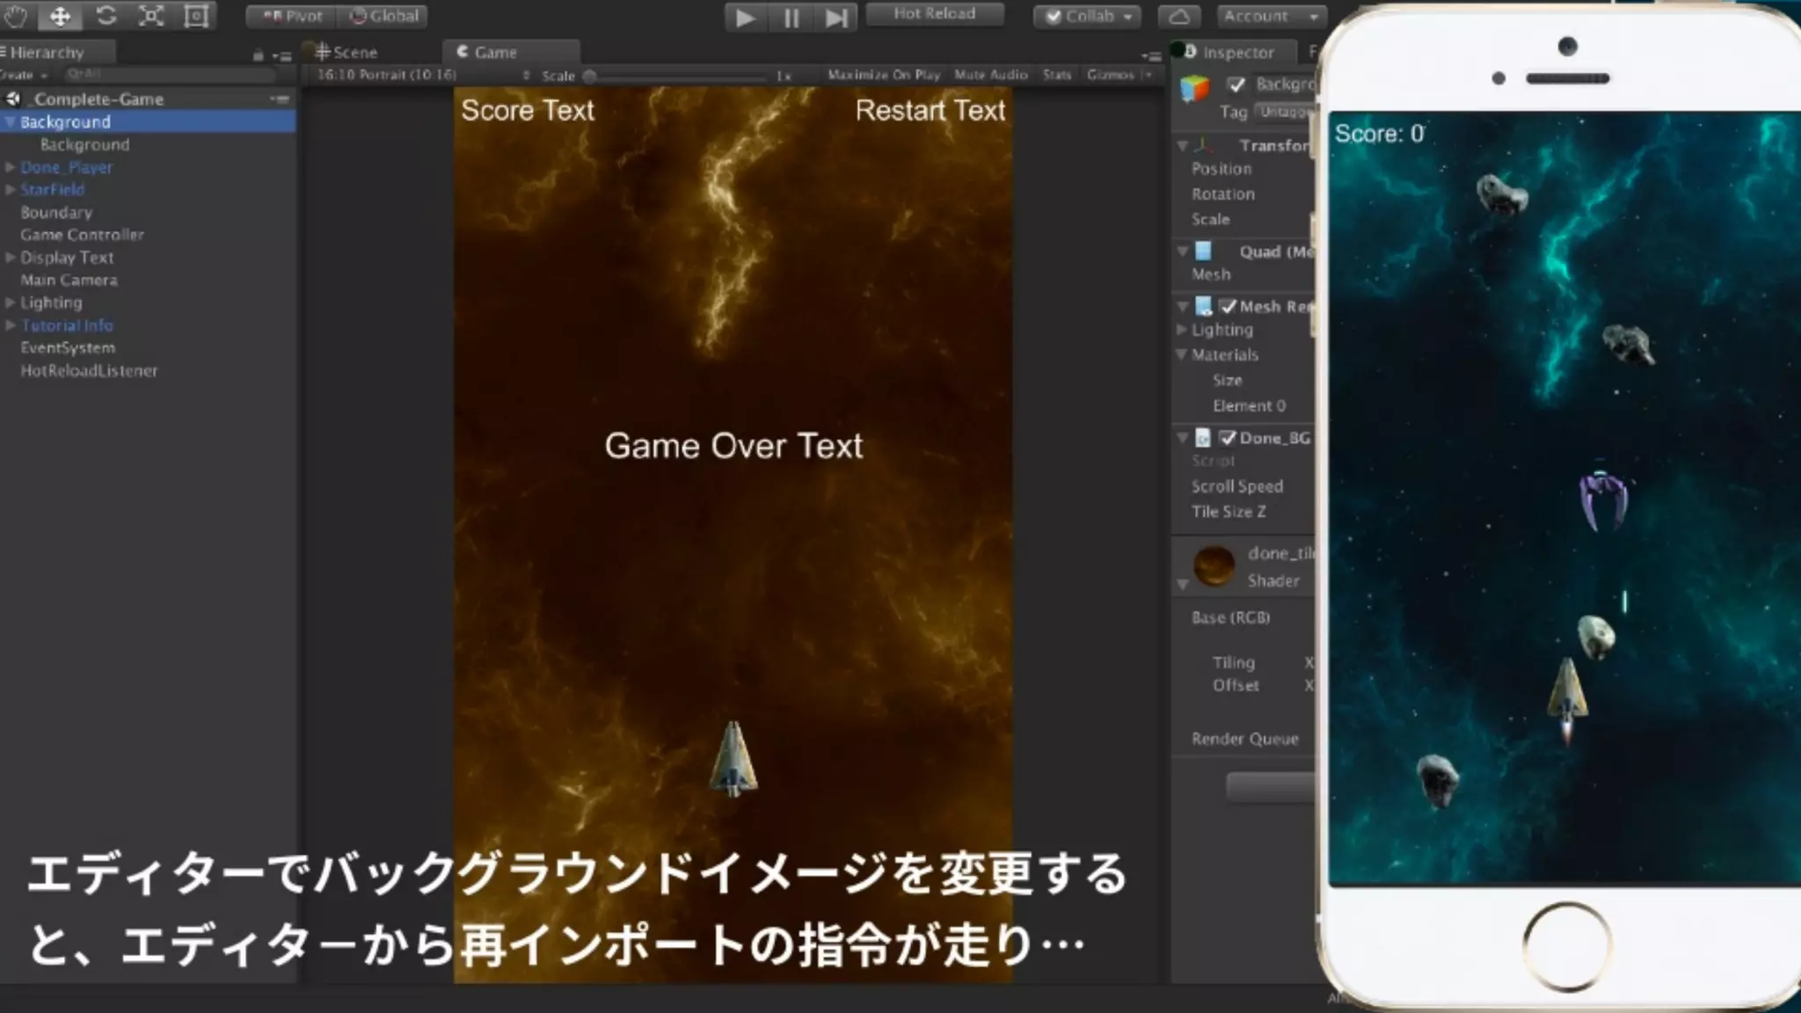Select the Scale tool icon
Viewport: 1801px width, 1013px height.
(151, 16)
